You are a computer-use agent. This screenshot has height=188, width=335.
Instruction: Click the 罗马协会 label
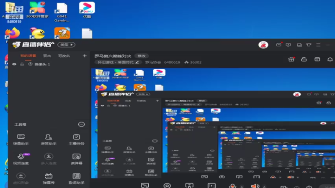(153, 62)
